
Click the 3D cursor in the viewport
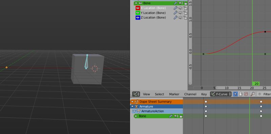pyautogui.click(x=95, y=69)
